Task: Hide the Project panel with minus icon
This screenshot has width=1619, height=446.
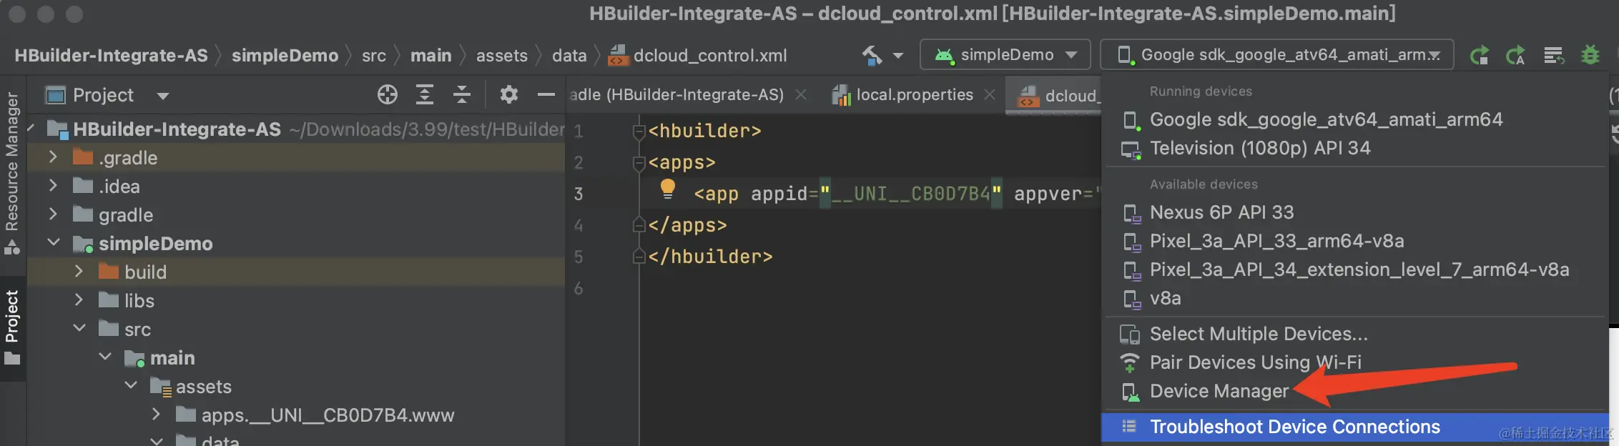Action: coord(546,94)
